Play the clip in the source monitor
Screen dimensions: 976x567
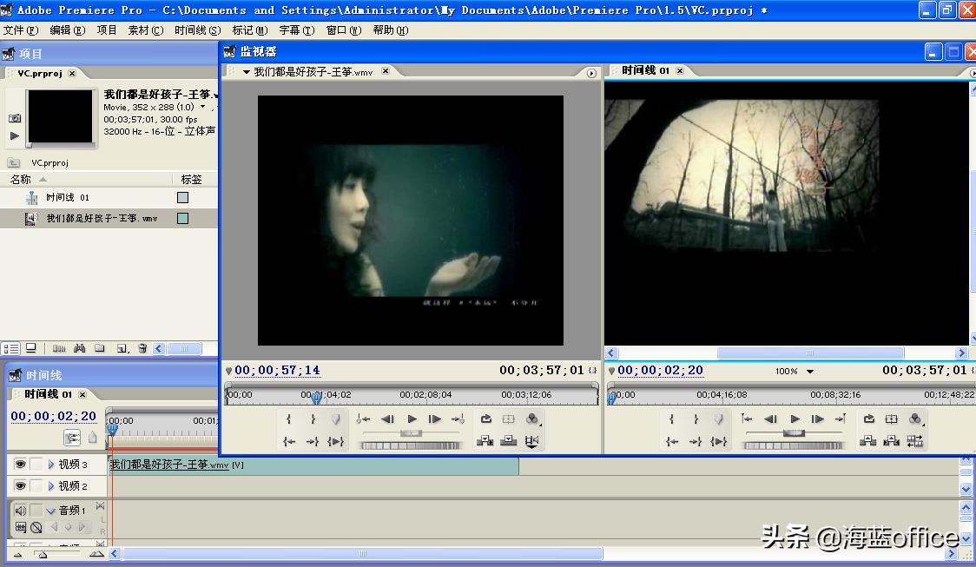[412, 419]
